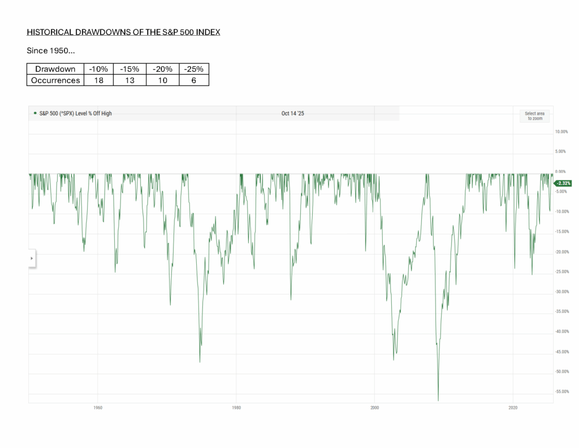Click the Select area to zoom button
This screenshot has height=448, width=579.
533,117
